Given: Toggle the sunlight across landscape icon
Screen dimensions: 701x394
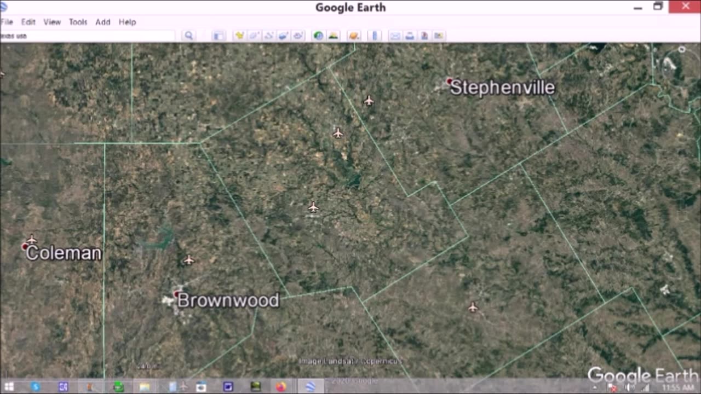Looking at the screenshot, I should pyautogui.click(x=333, y=36).
